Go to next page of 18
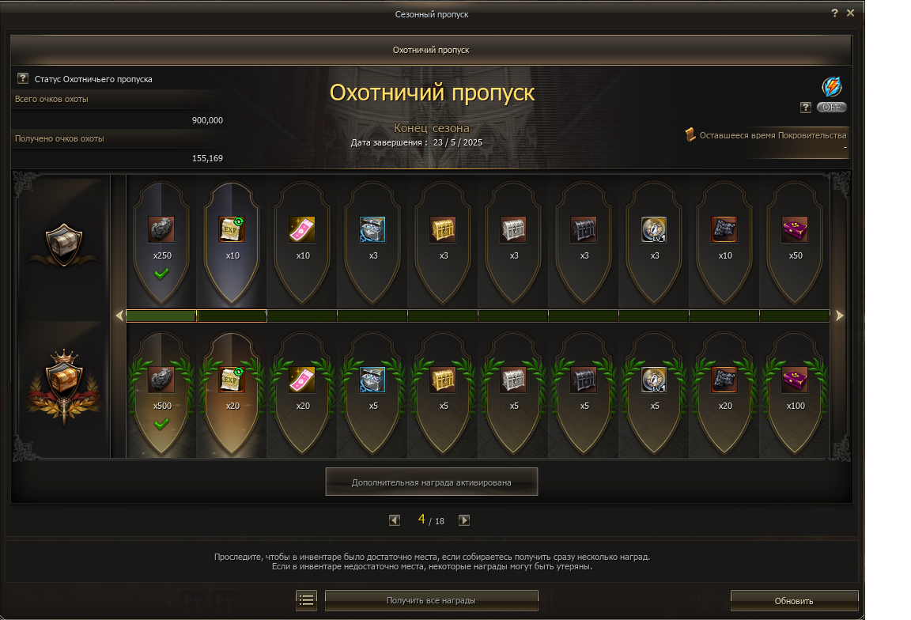 [464, 520]
